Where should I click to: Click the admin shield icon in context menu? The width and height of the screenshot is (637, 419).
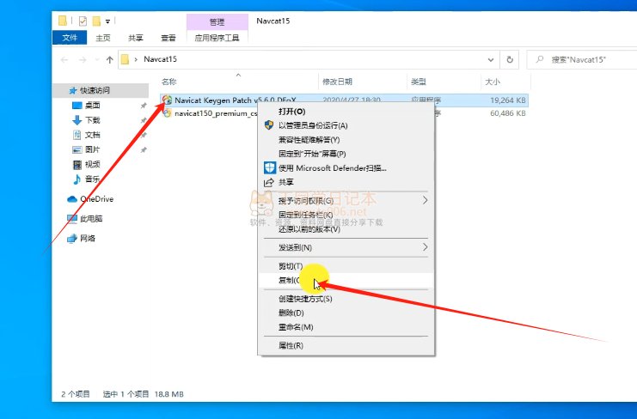pyautogui.click(x=269, y=125)
